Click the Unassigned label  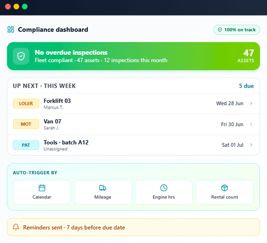56,149
